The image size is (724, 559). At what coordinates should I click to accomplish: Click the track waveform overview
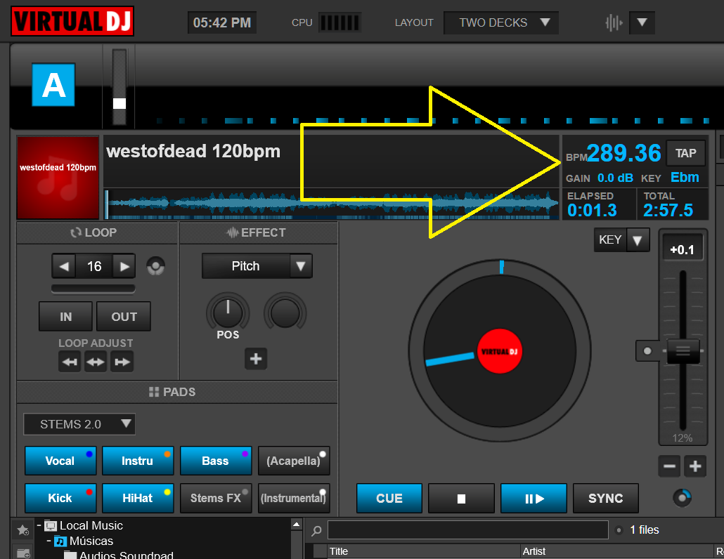[x=332, y=204]
